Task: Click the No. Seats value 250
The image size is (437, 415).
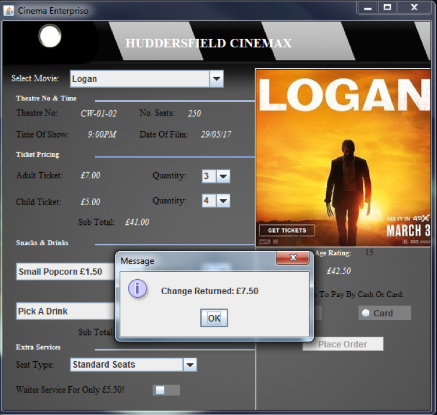Action: coord(194,114)
